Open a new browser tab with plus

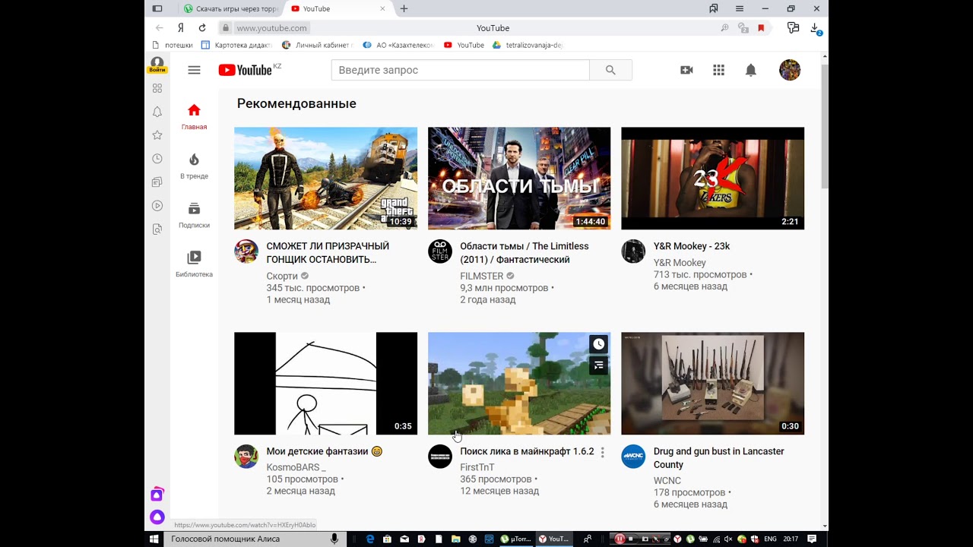pos(404,8)
